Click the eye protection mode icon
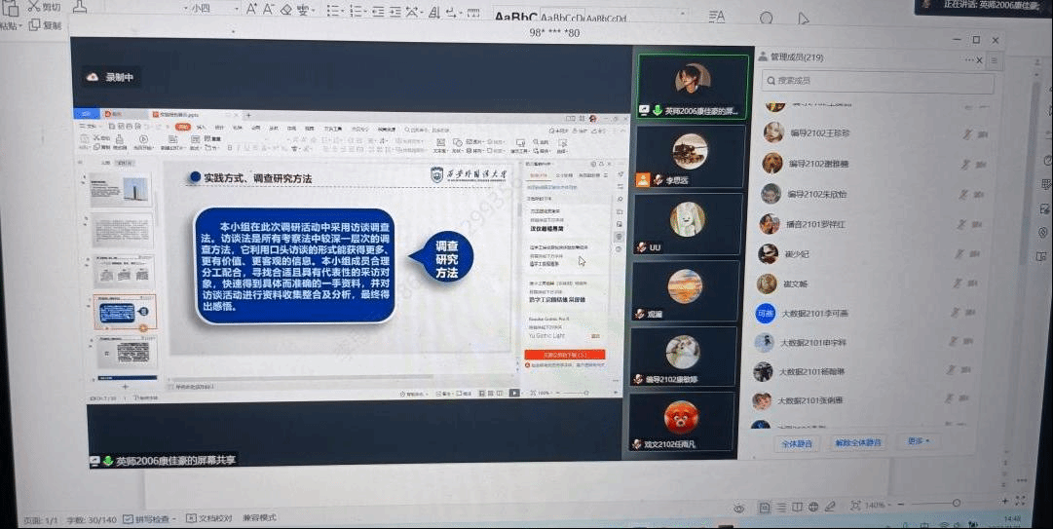The height and width of the screenshot is (529, 1053). tap(739, 508)
